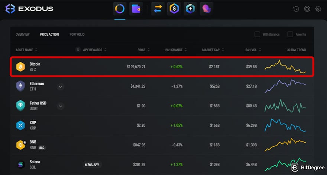This screenshot has height=175, width=327.
Task: Sort by Asset Name column
Action: tap(26, 50)
